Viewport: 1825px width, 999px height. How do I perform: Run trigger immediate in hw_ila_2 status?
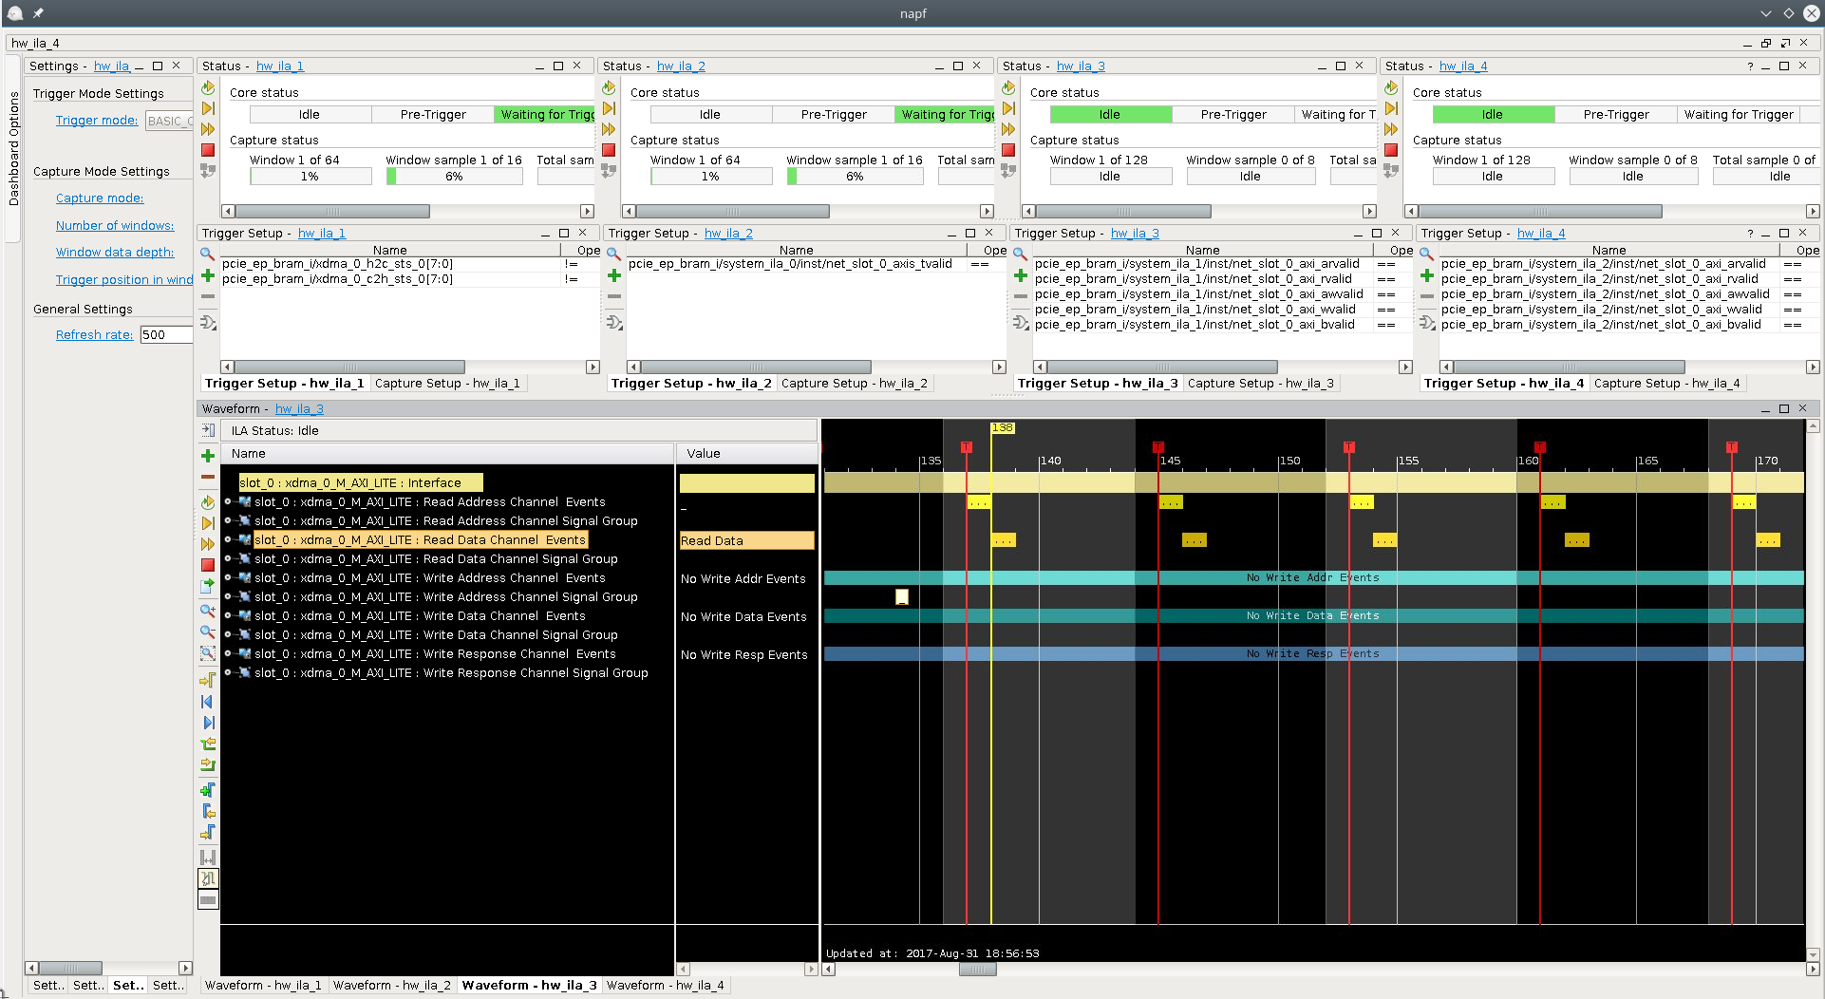click(x=609, y=129)
